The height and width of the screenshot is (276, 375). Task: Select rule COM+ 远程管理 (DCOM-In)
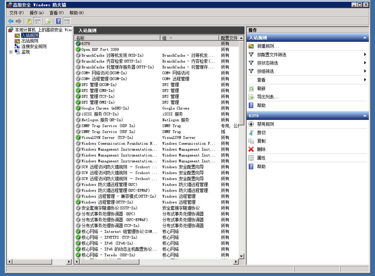pyautogui.click(x=157, y=79)
